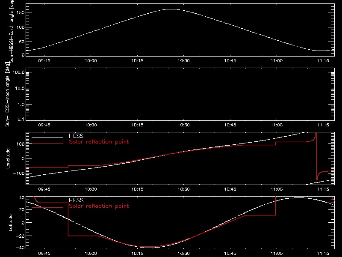Click red legend line sample in Longitude plot
Image resolution: width=342 pixels, height=257 pixels.
point(47,143)
